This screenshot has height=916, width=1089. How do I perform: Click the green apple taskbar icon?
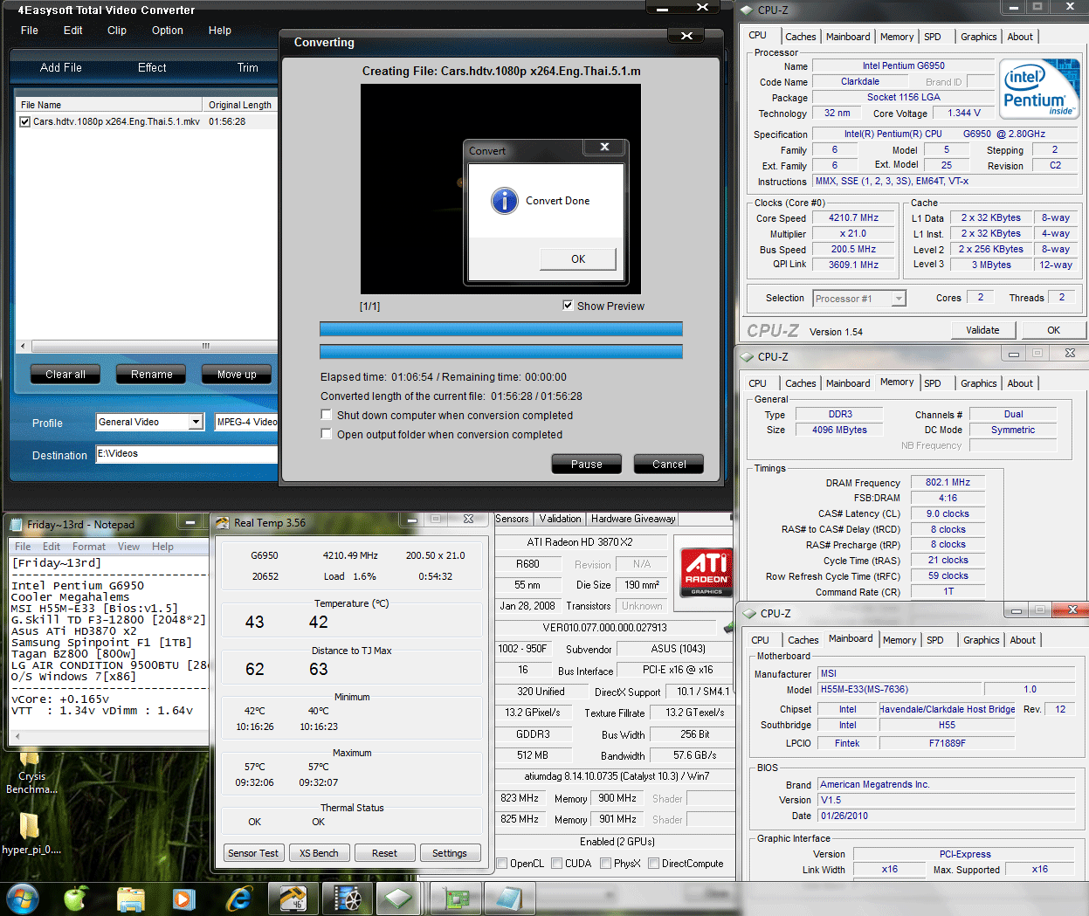click(76, 898)
